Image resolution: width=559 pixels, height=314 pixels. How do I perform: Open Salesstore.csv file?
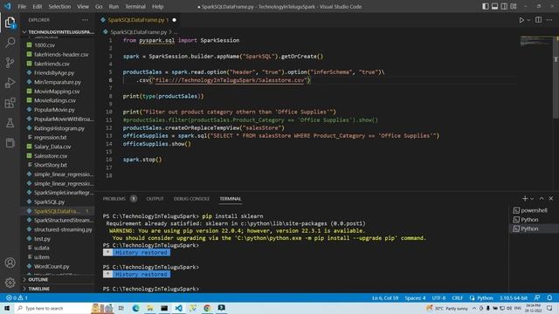[x=51, y=156]
